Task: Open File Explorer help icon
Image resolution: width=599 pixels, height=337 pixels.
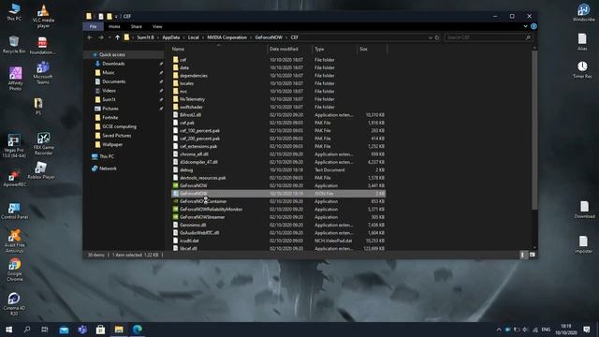Action: 533,26
